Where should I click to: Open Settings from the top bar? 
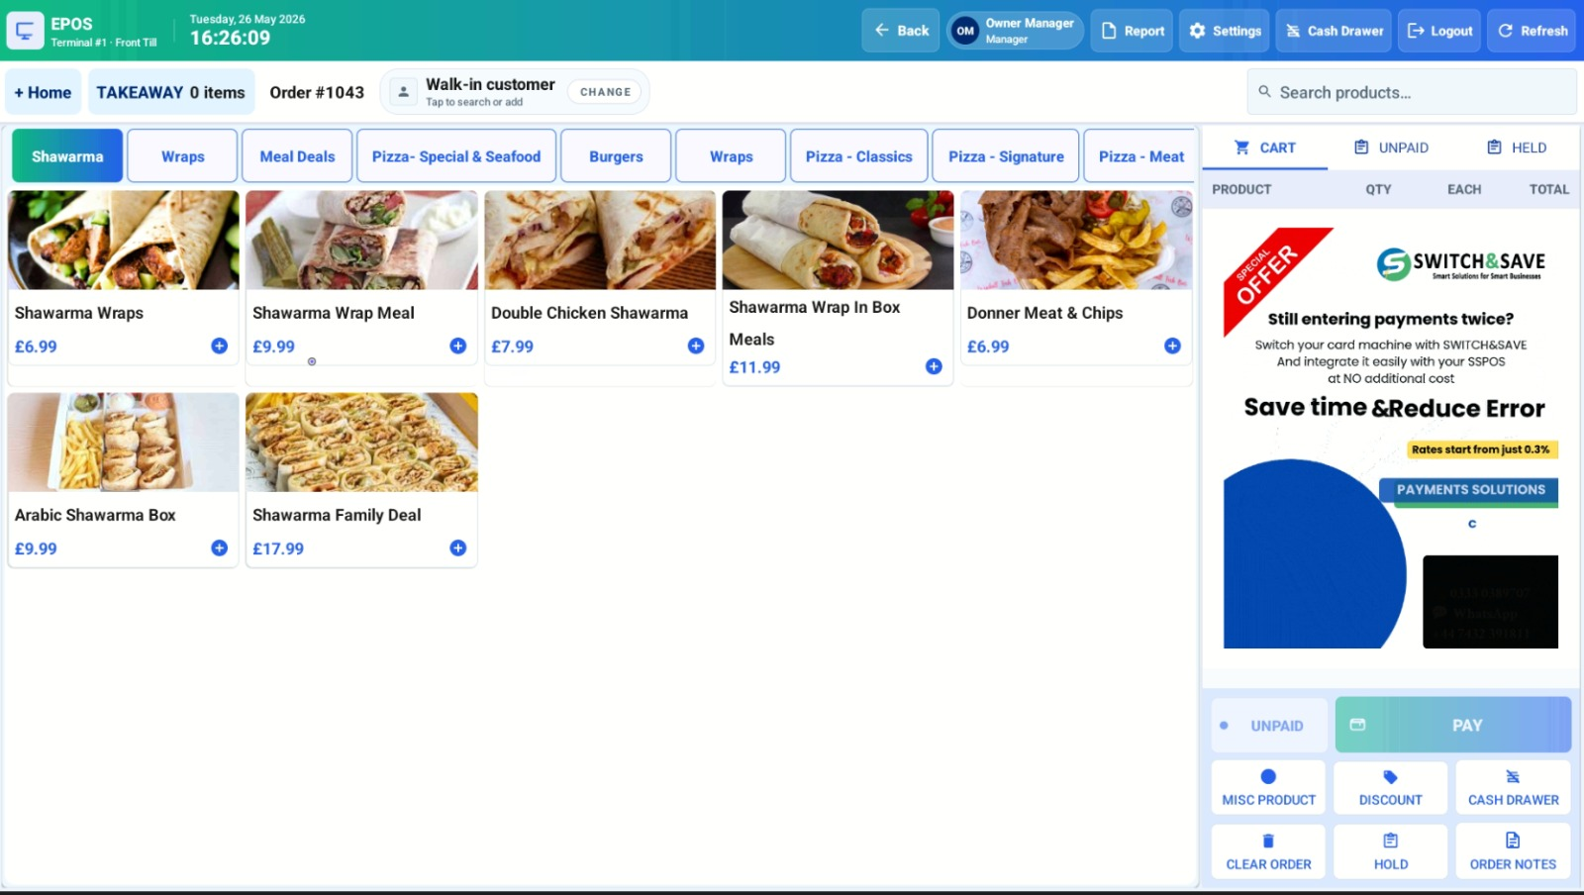coord(1225,31)
